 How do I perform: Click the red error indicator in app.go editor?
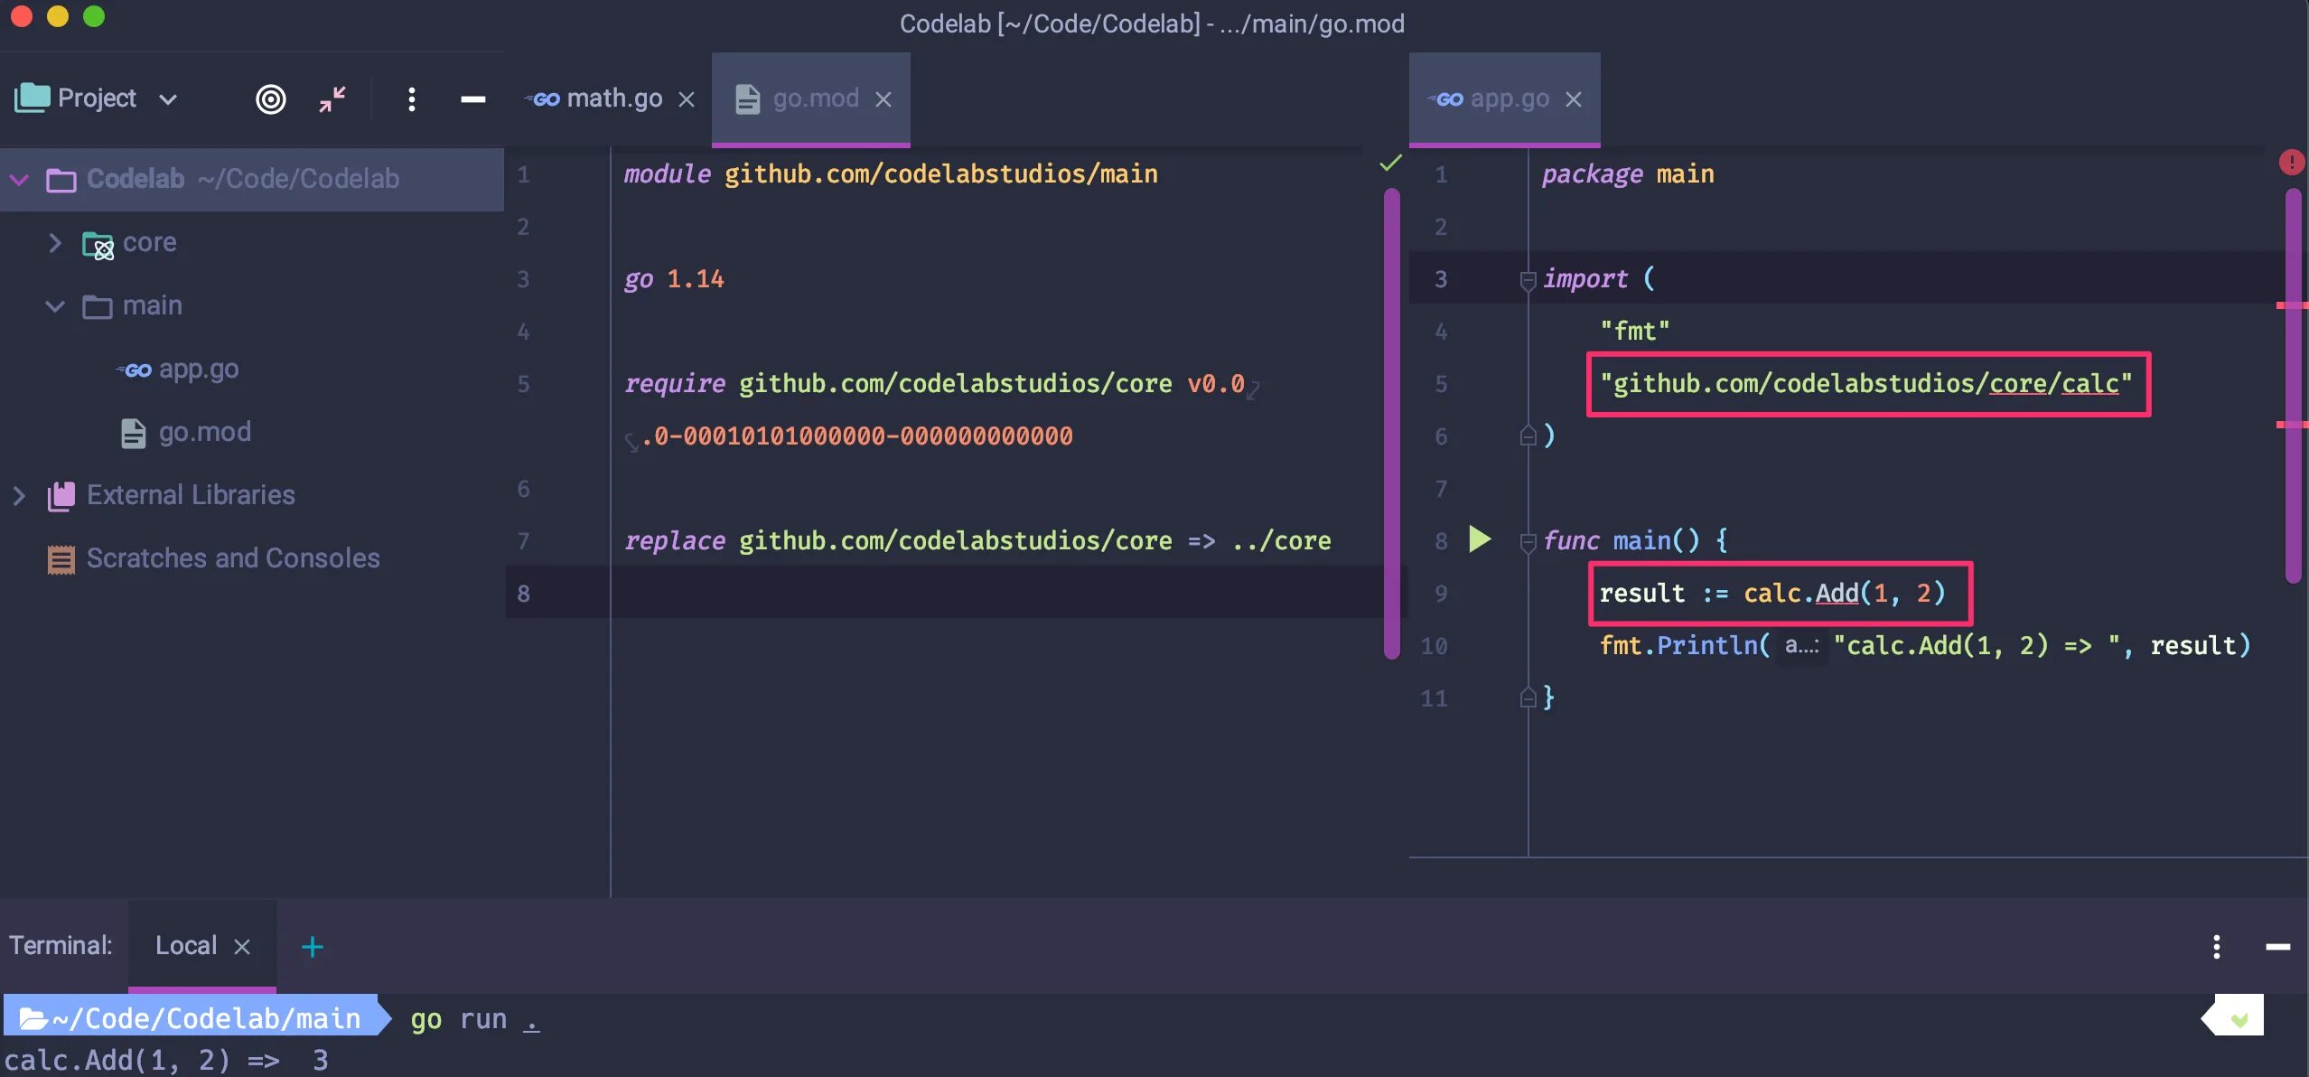2291,162
